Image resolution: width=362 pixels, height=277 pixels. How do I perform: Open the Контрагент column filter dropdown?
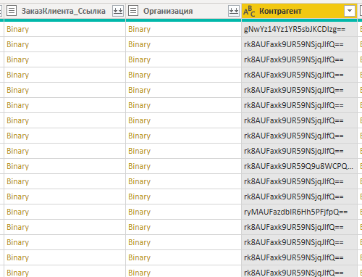[x=350, y=11]
